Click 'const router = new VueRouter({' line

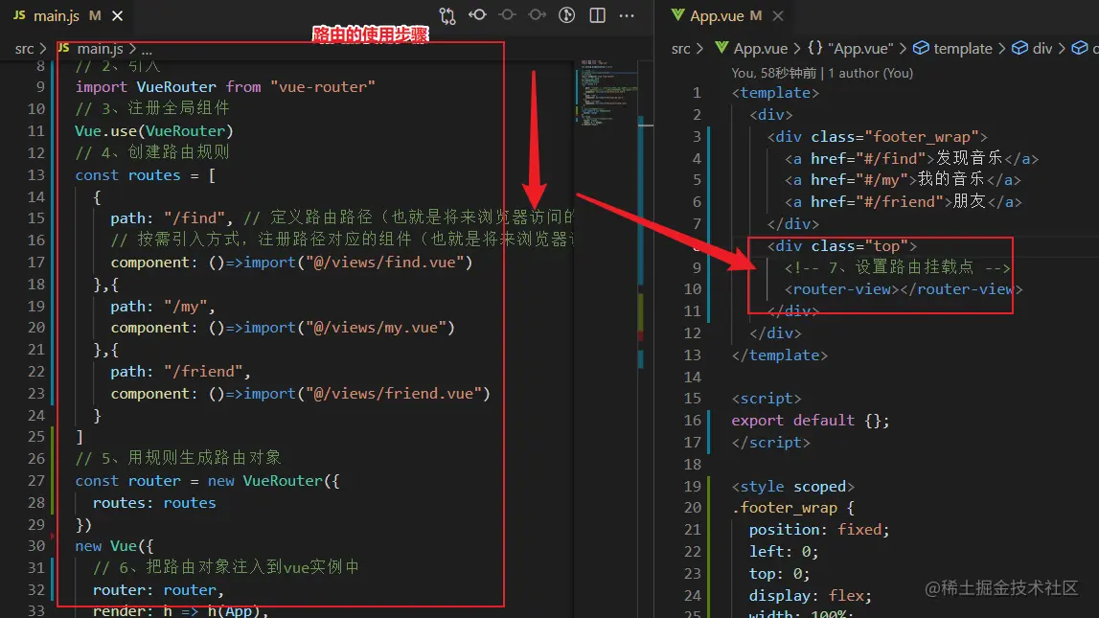coord(208,481)
